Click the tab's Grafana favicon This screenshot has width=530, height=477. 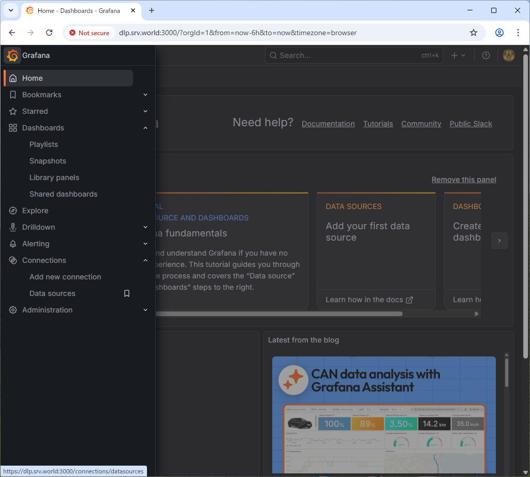(x=30, y=10)
